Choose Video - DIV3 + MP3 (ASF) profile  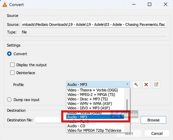tap(95, 108)
